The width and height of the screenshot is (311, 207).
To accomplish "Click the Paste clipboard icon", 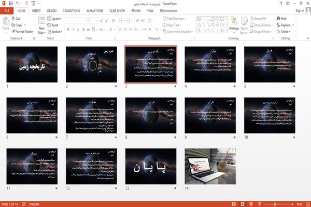I will [6, 21].
